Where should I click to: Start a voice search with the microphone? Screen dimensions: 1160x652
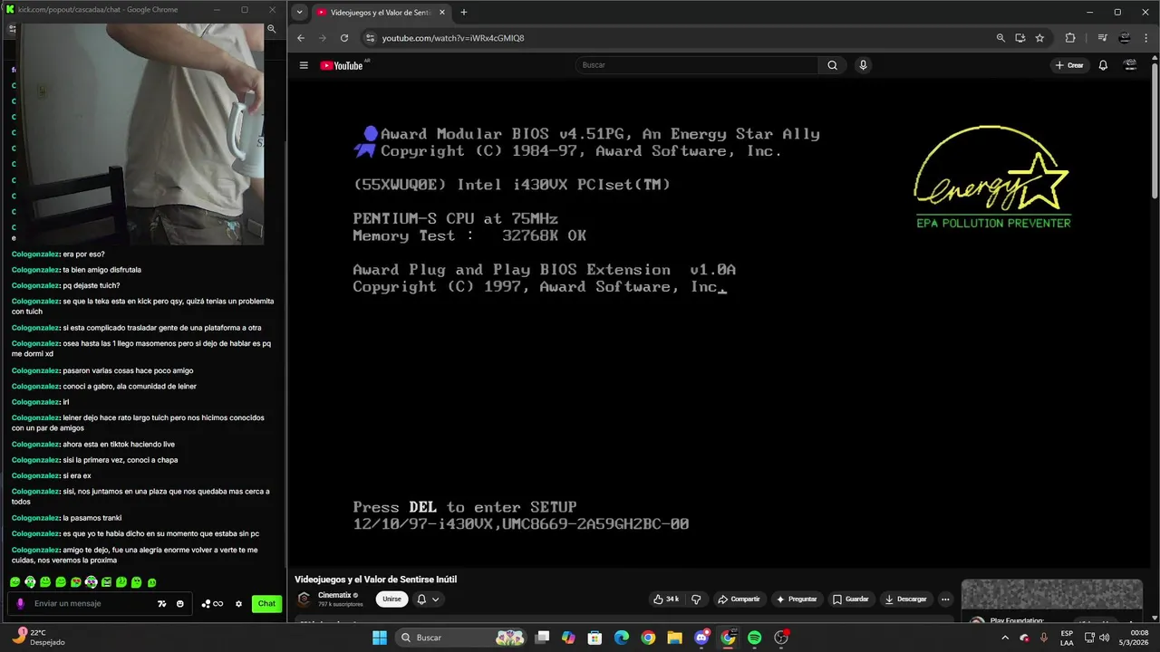863,65
